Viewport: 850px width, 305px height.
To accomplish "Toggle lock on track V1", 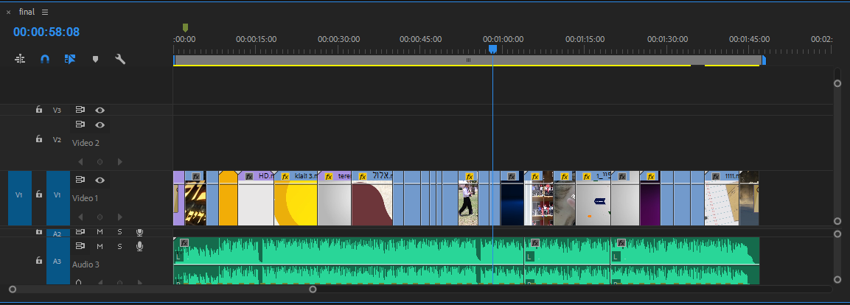I will [38, 194].
